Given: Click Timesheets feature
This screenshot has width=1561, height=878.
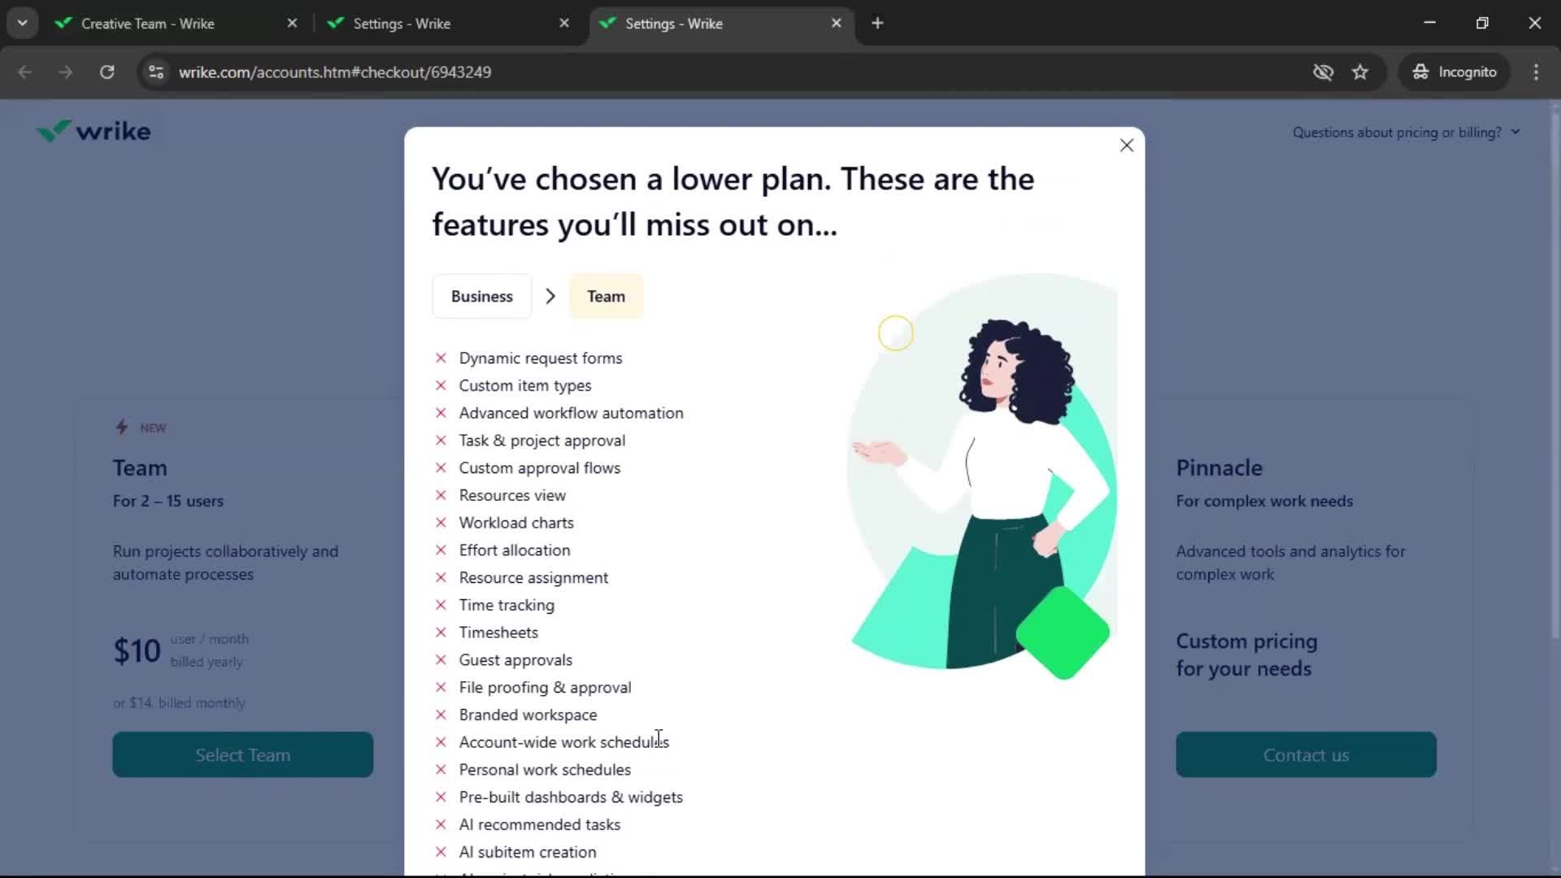Looking at the screenshot, I should (498, 632).
